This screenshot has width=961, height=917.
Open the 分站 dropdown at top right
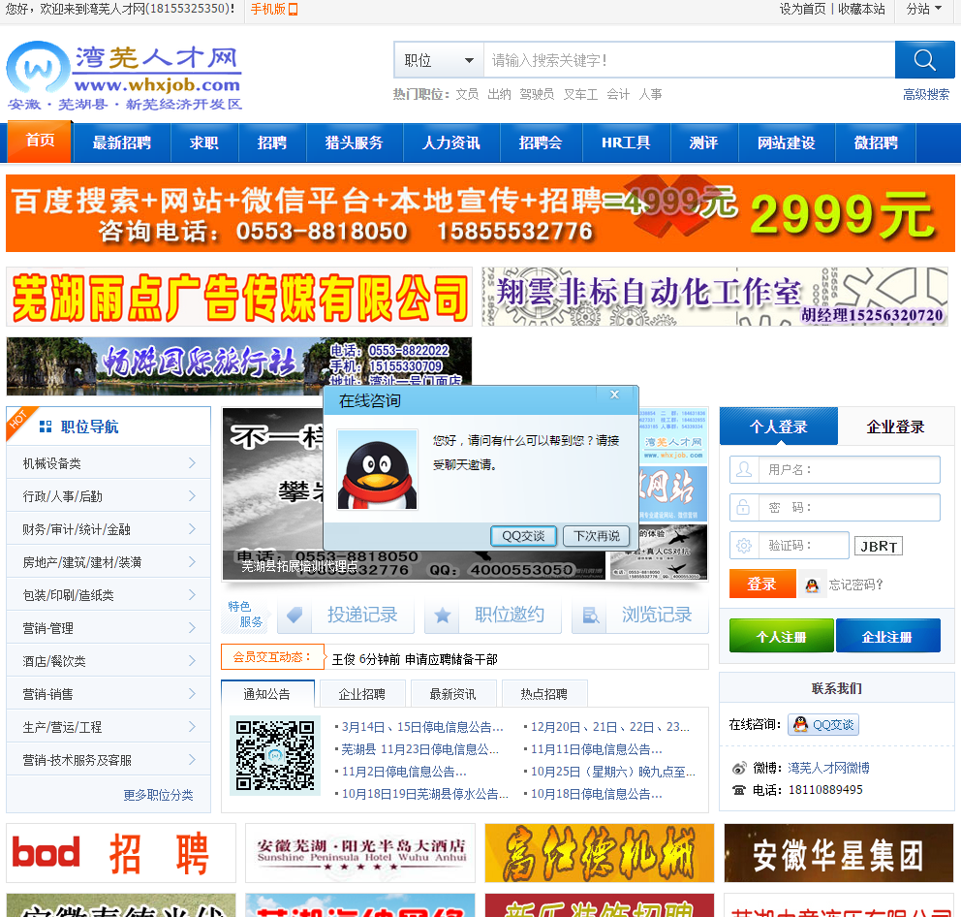click(x=924, y=9)
